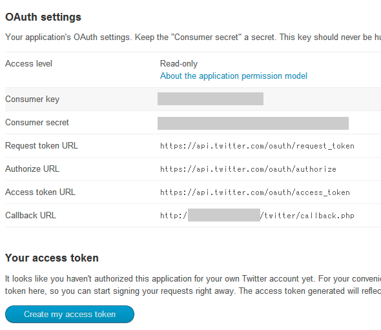Click the Read-only access level value

tap(179, 64)
